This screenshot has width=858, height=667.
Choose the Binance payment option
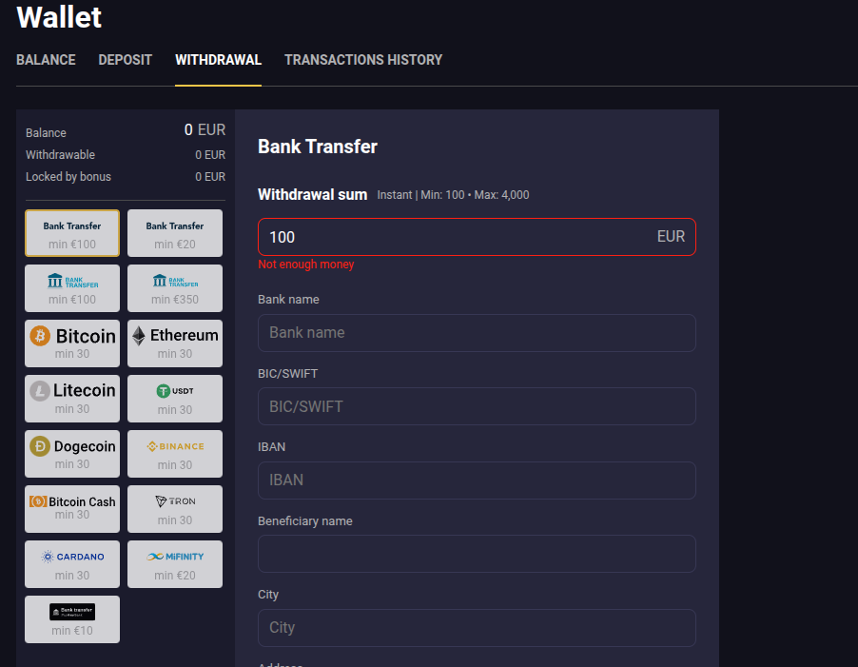click(175, 454)
